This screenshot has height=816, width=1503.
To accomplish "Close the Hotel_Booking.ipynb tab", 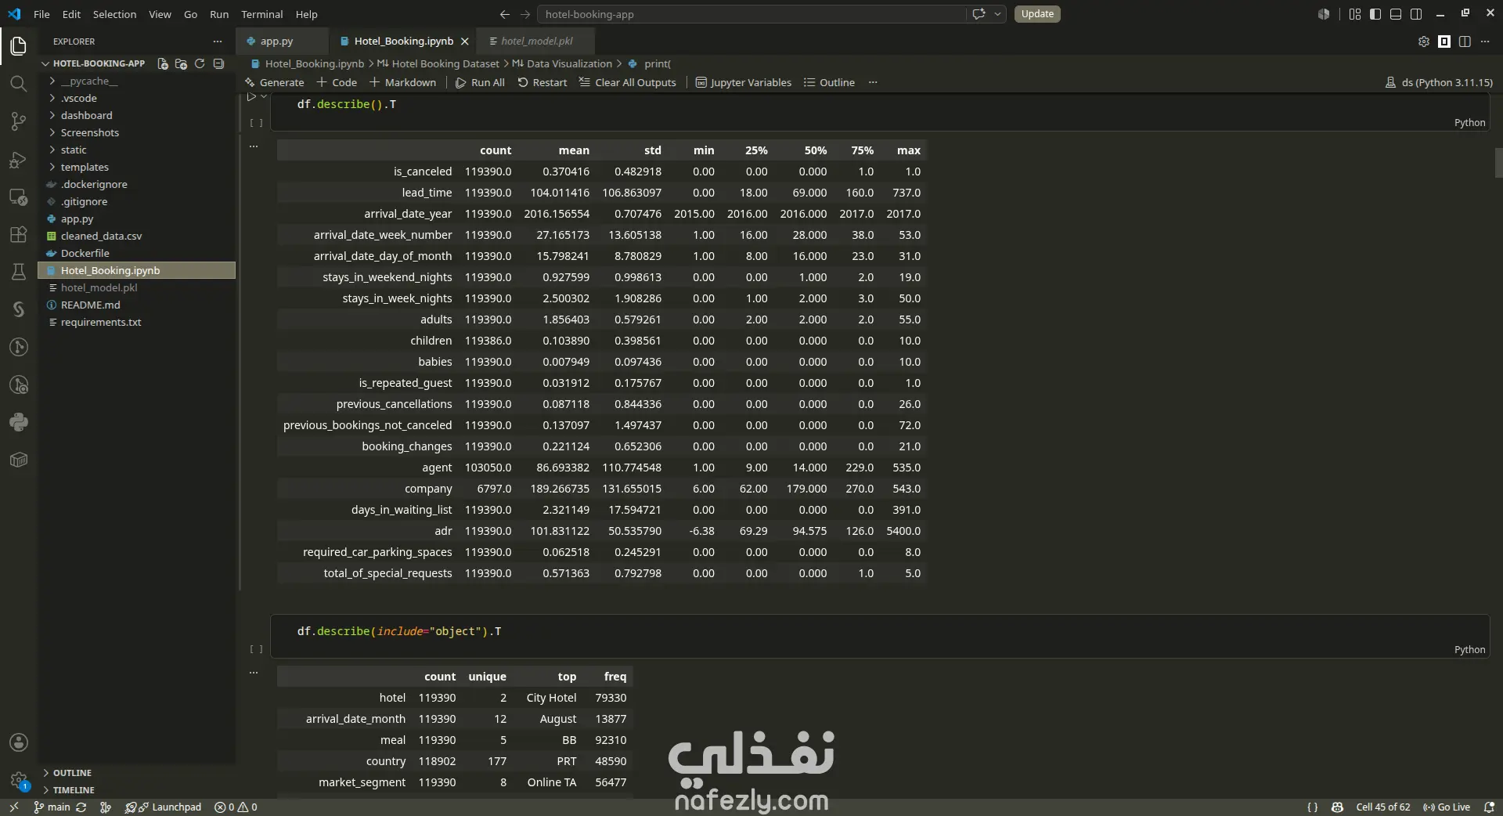I will [465, 42].
